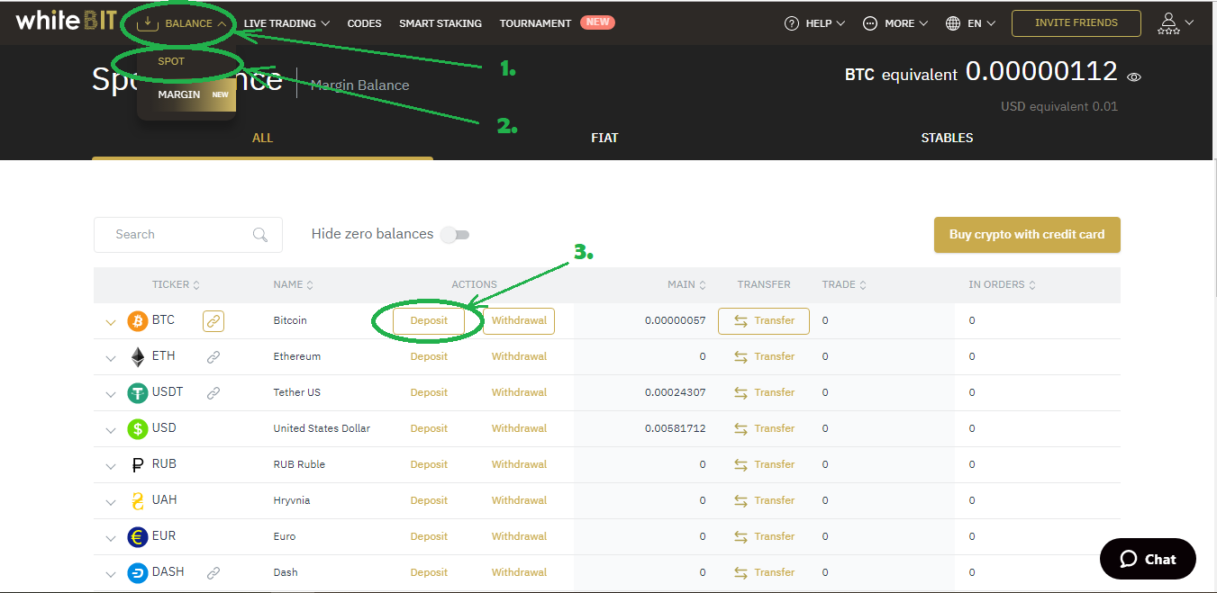Viewport: 1217px width, 593px height.
Task: Expand the DASH row chevron
Action: pos(111,574)
